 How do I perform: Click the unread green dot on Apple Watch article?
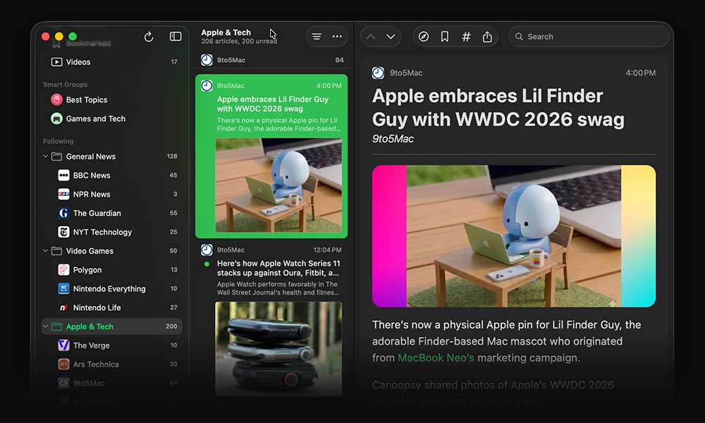207,264
